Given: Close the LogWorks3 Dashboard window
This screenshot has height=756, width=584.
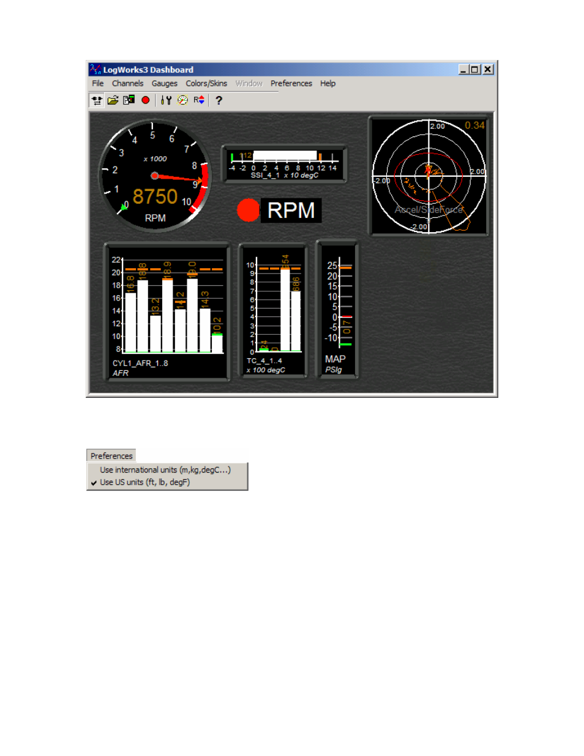Looking at the screenshot, I should (488, 70).
